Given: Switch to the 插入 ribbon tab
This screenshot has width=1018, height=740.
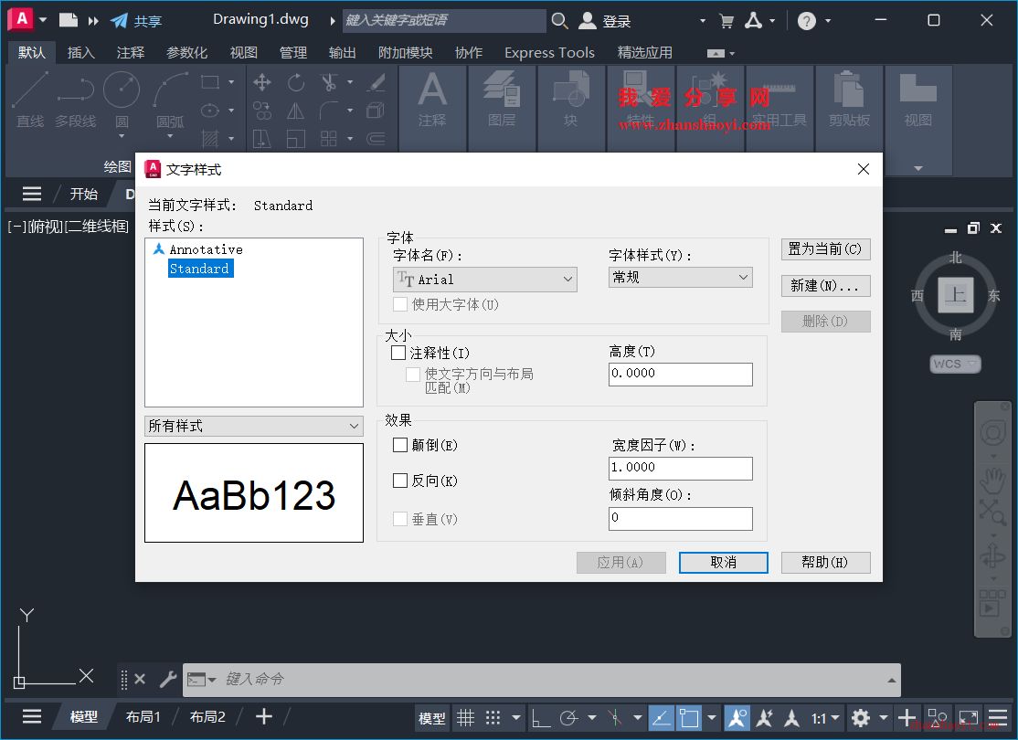Looking at the screenshot, I should click(81, 53).
